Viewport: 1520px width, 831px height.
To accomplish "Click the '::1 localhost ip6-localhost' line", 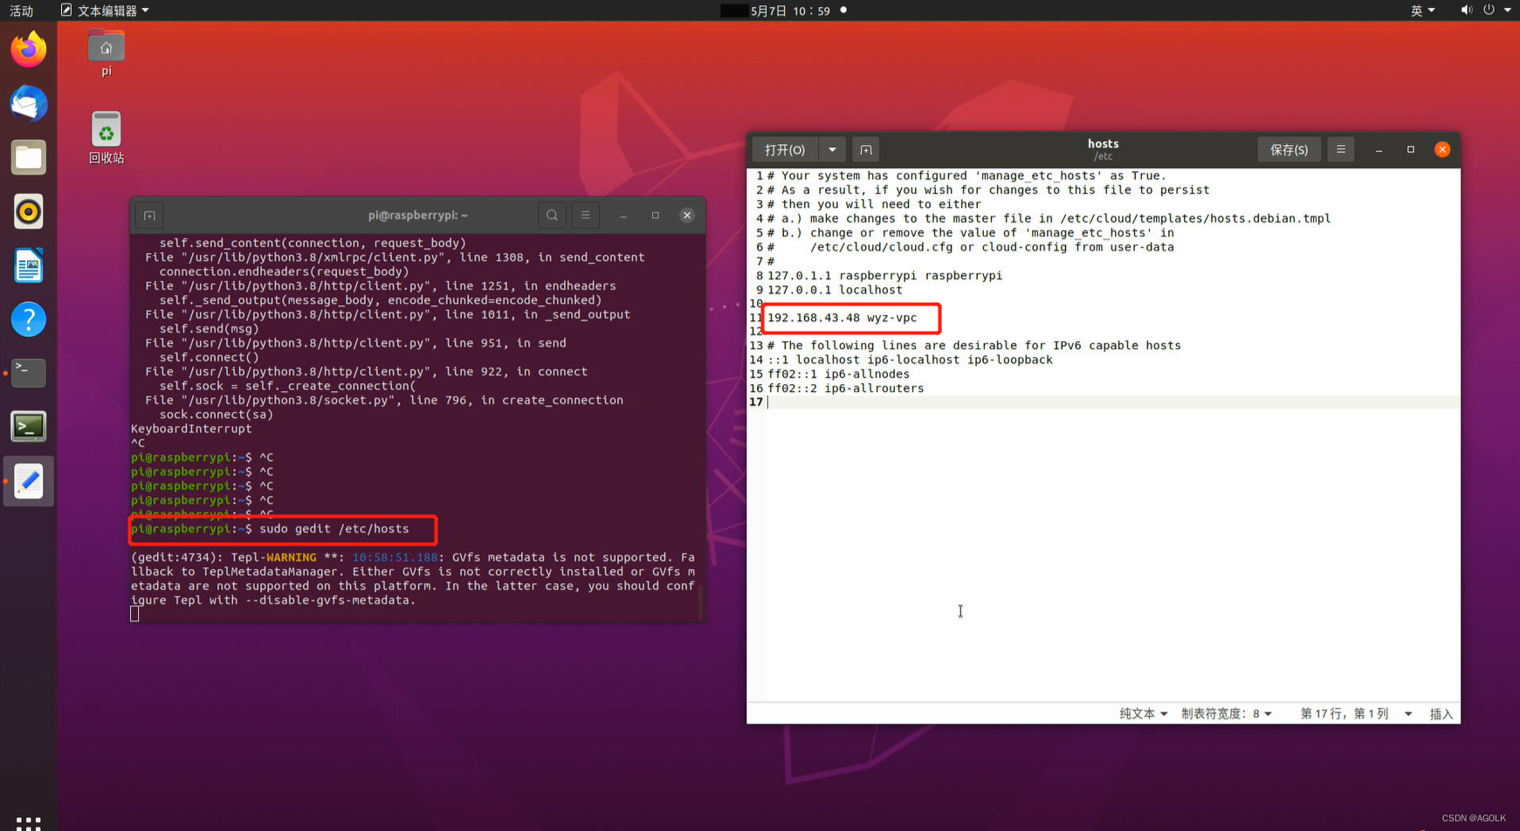I will (x=910, y=360).
